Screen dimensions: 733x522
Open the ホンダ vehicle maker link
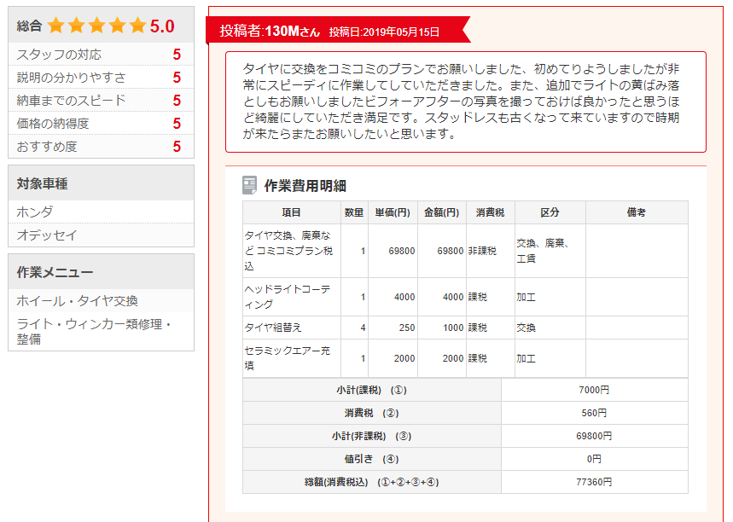point(35,212)
